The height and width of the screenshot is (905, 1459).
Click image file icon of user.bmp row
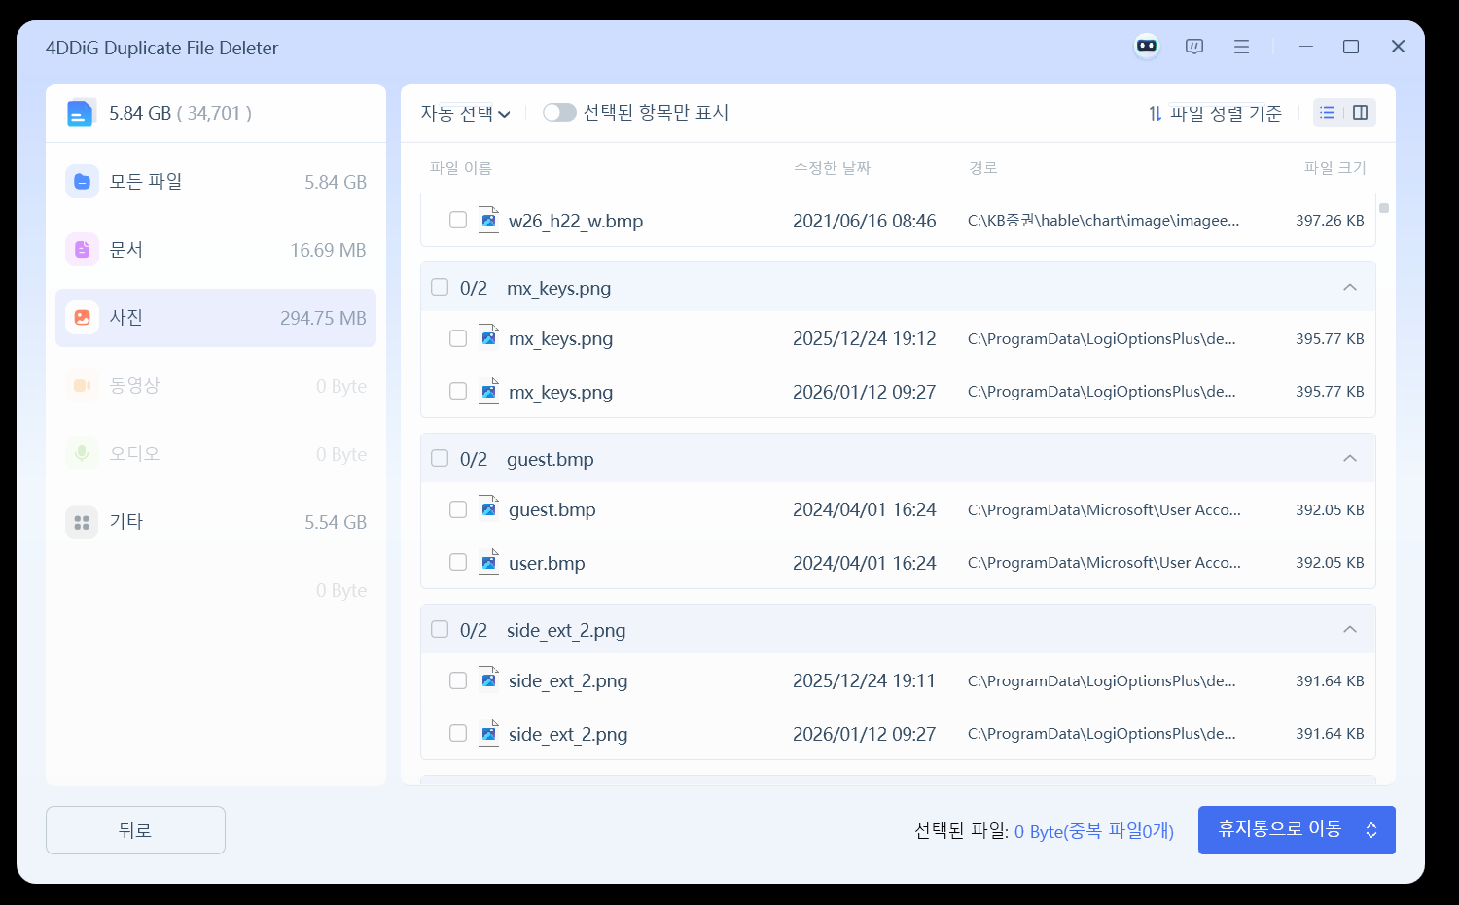(x=488, y=562)
